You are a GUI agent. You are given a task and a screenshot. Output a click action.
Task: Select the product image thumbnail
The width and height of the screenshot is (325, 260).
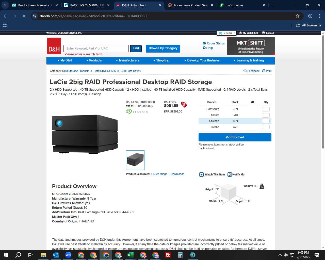click(x=135, y=160)
